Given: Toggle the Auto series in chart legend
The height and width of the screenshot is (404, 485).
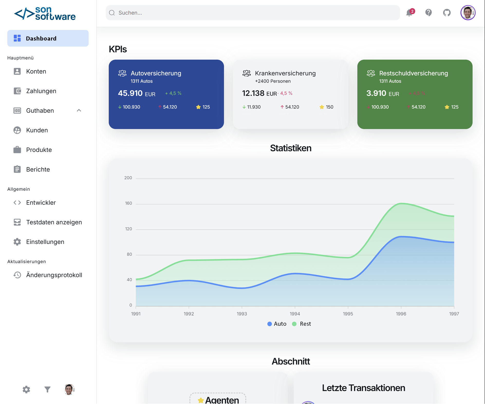Looking at the screenshot, I should pos(277,324).
